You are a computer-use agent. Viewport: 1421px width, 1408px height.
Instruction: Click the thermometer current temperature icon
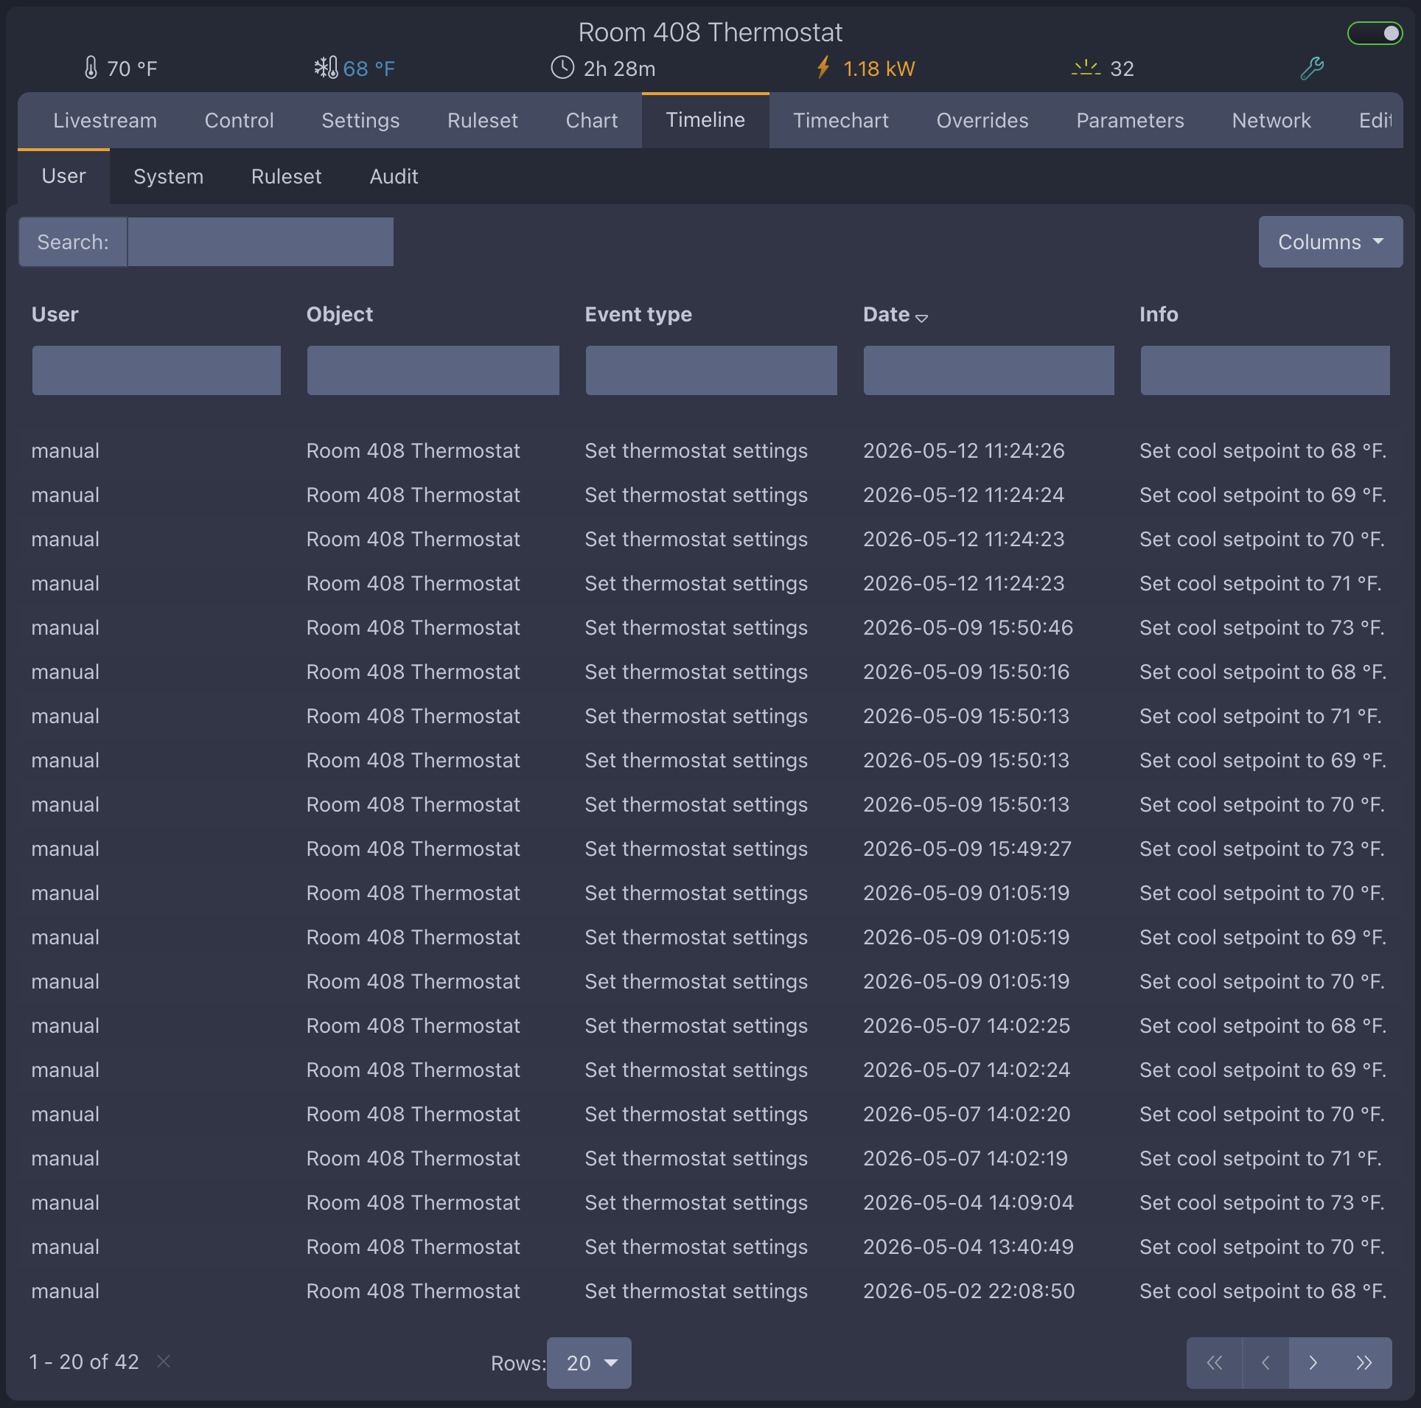tap(91, 68)
